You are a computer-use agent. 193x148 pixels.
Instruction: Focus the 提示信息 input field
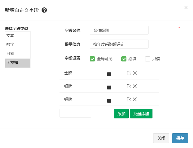tap(119, 44)
